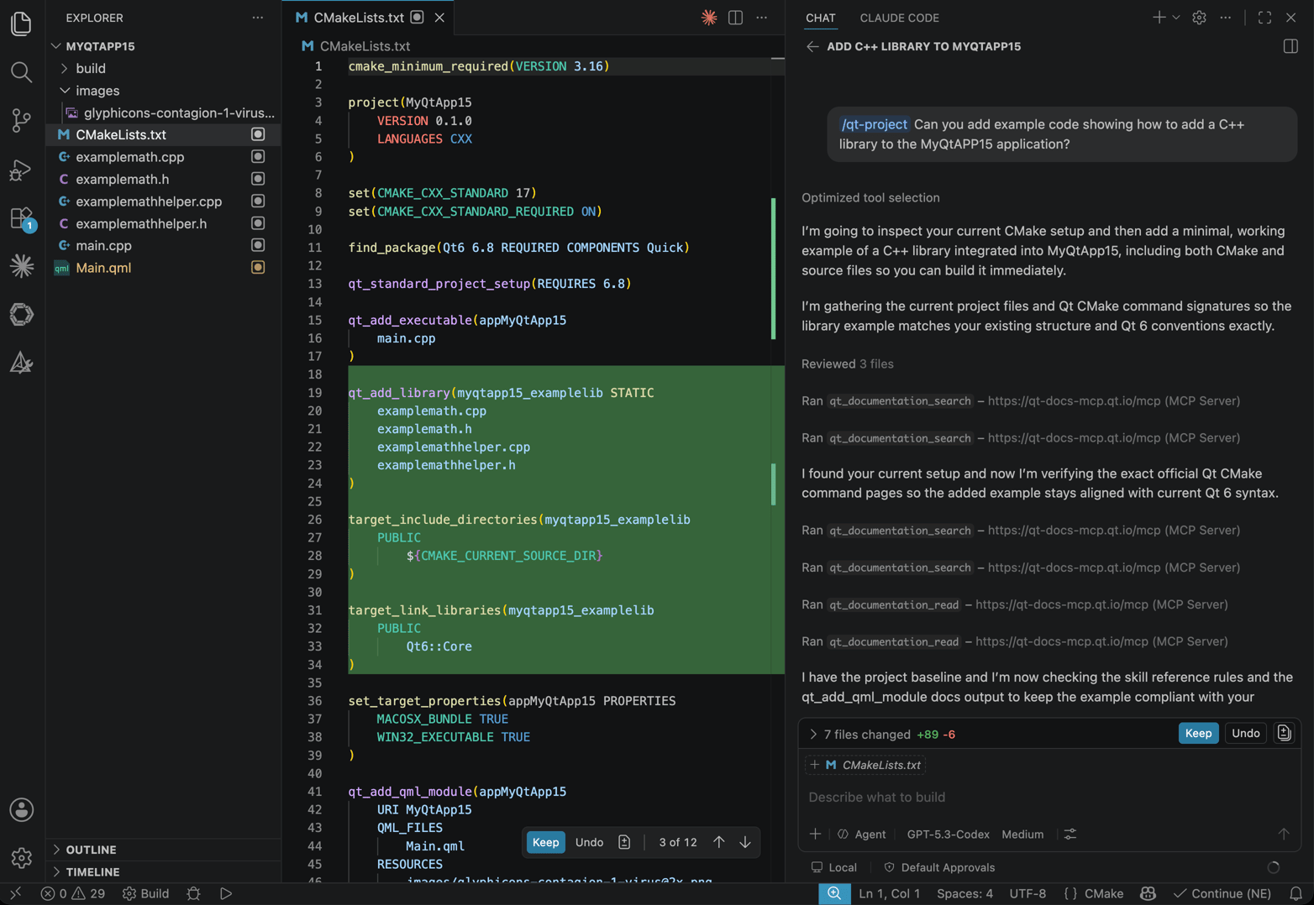Start a new chat with the plus icon
Screen dimensions: 1314x905
[1159, 18]
